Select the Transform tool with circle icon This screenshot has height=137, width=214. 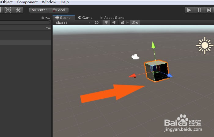(8, 10)
